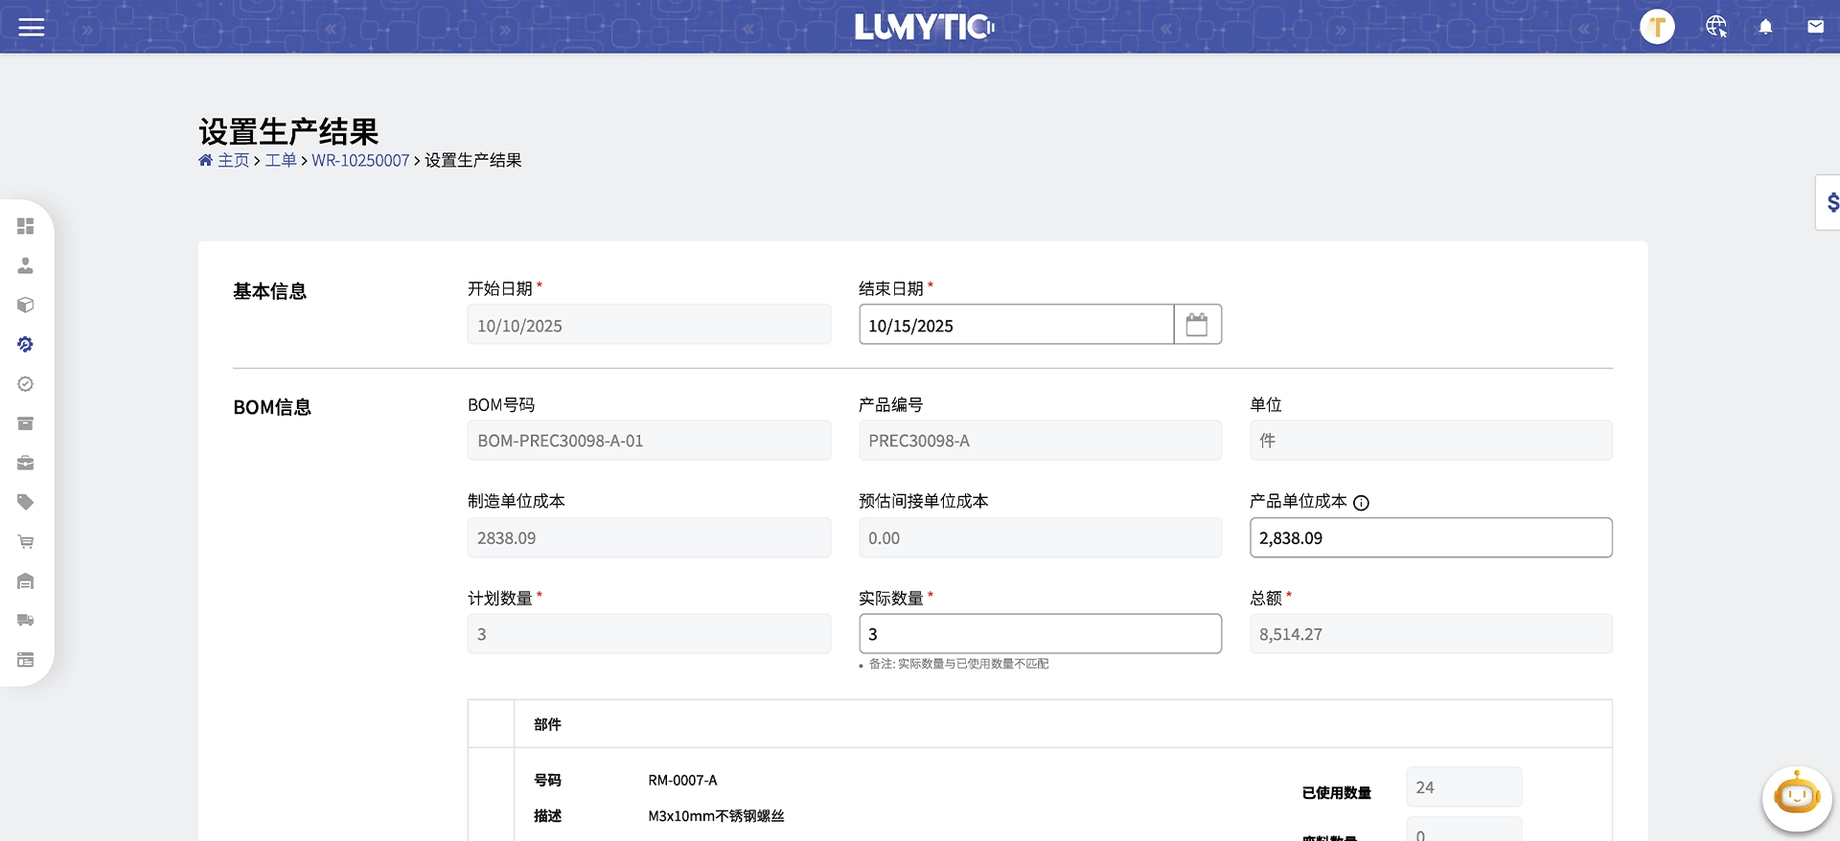Click the BOM号码 field
Viewport: 1840px width, 841px height.
(x=649, y=441)
